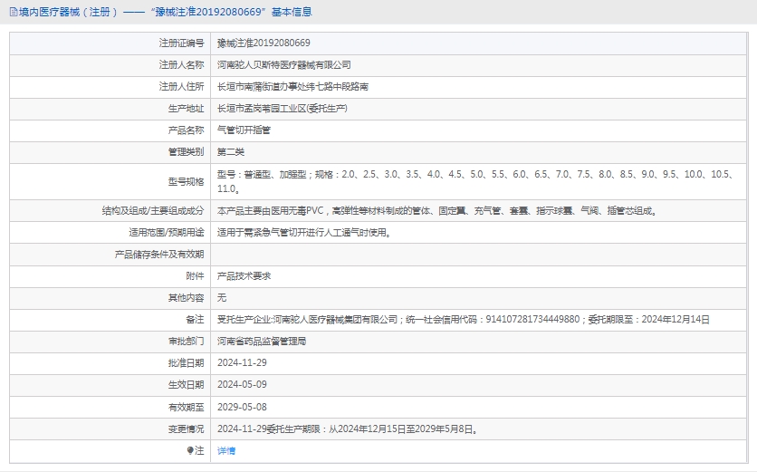Click the management category value 第二类
The image size is (757, 472).
[x=231, y=151]
